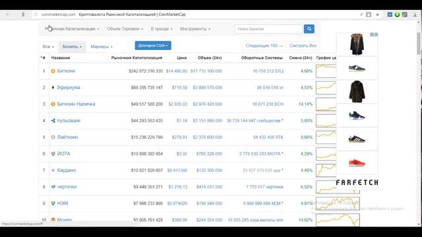Click the coinmarketcap.com address bar
This screenshot has width=422, height=237.
59,14
